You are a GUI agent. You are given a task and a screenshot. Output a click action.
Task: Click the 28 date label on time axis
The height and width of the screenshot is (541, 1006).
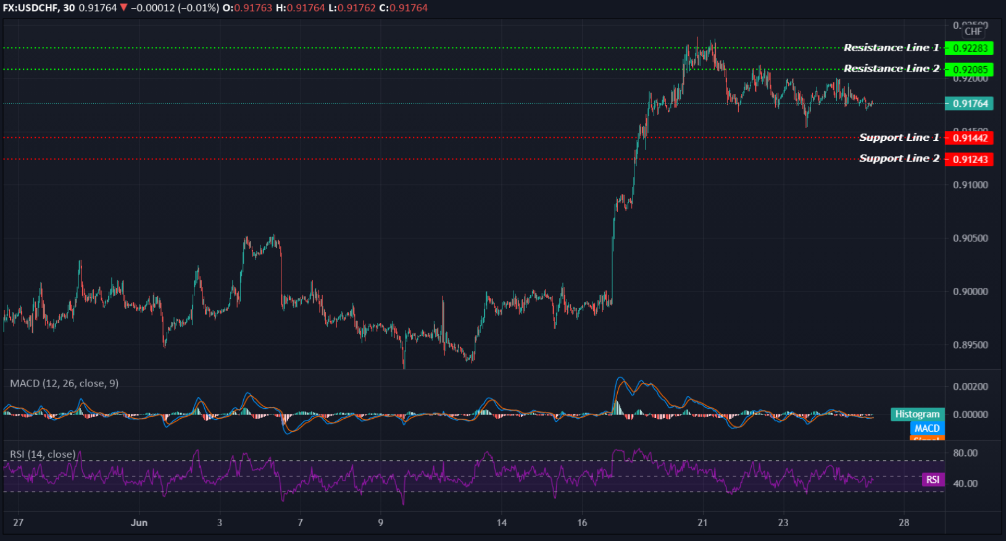click(x=904, y=522)
